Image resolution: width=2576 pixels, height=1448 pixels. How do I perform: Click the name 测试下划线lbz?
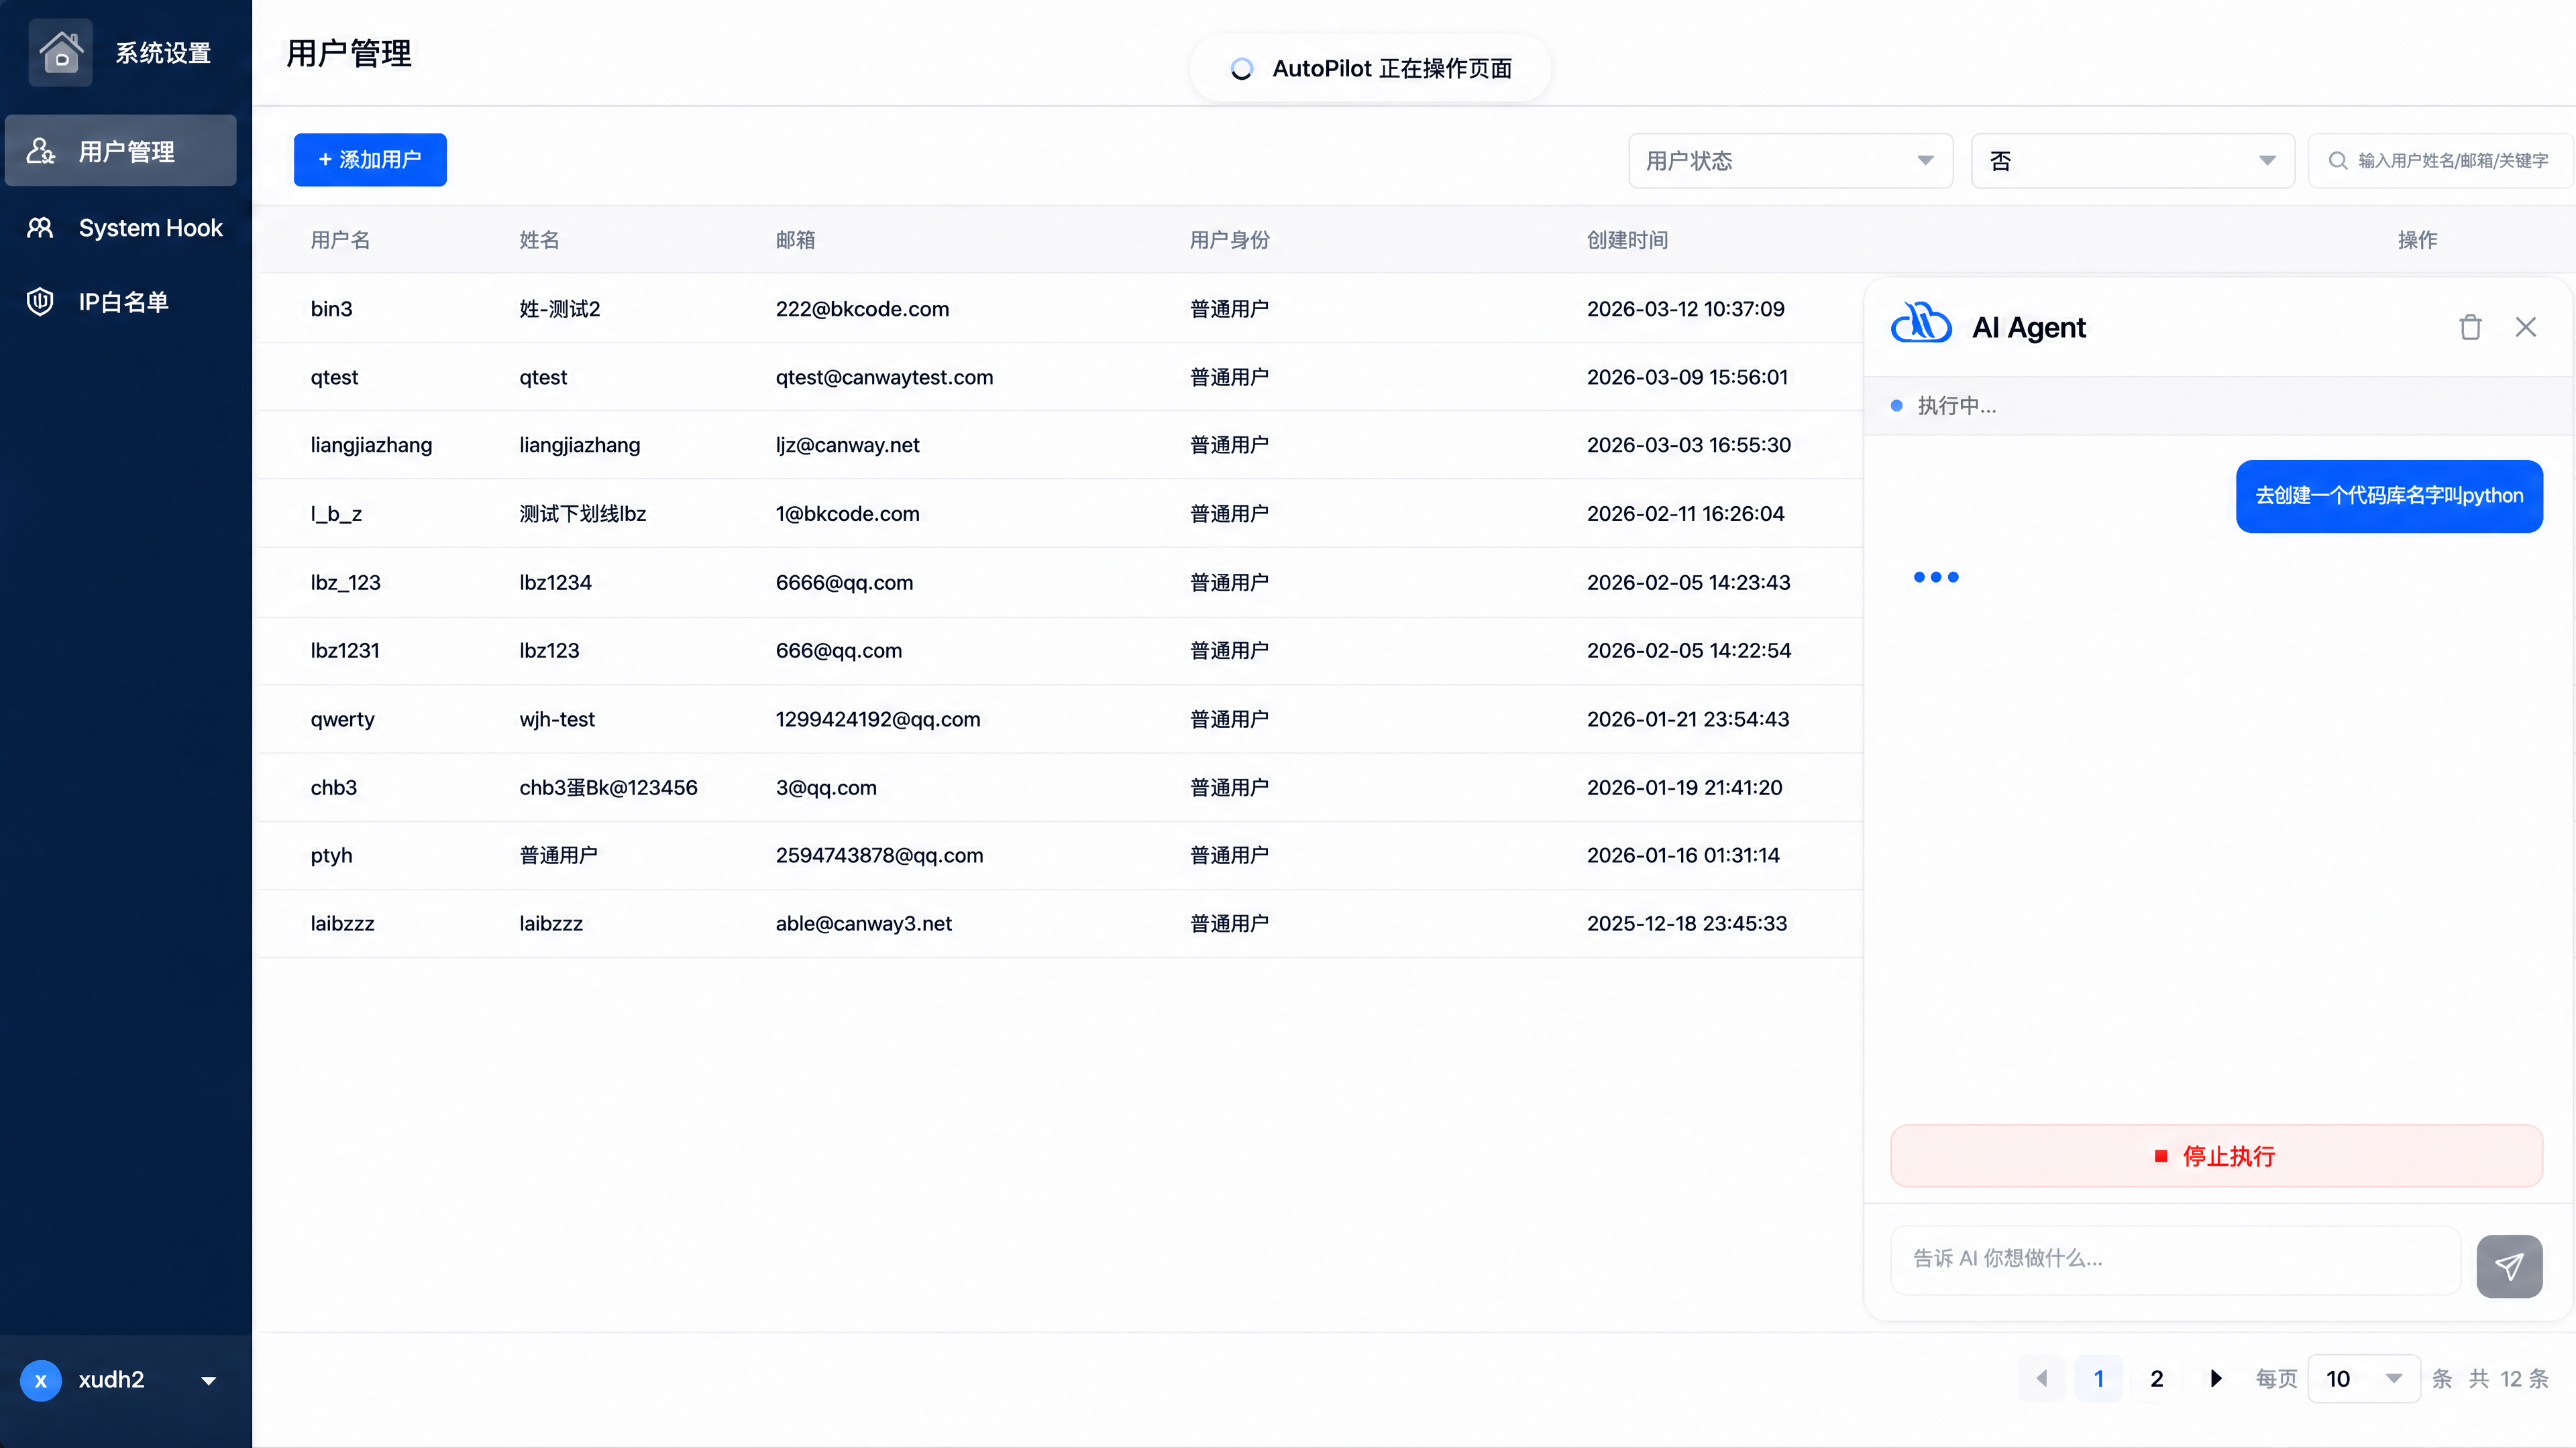pos(583,514)
